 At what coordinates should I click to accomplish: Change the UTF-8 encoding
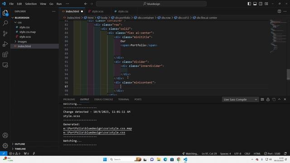click(237, 153)
